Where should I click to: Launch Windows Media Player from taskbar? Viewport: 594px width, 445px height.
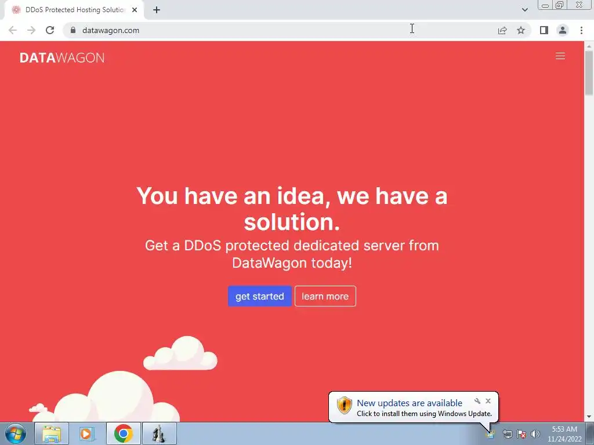[87, 434]
